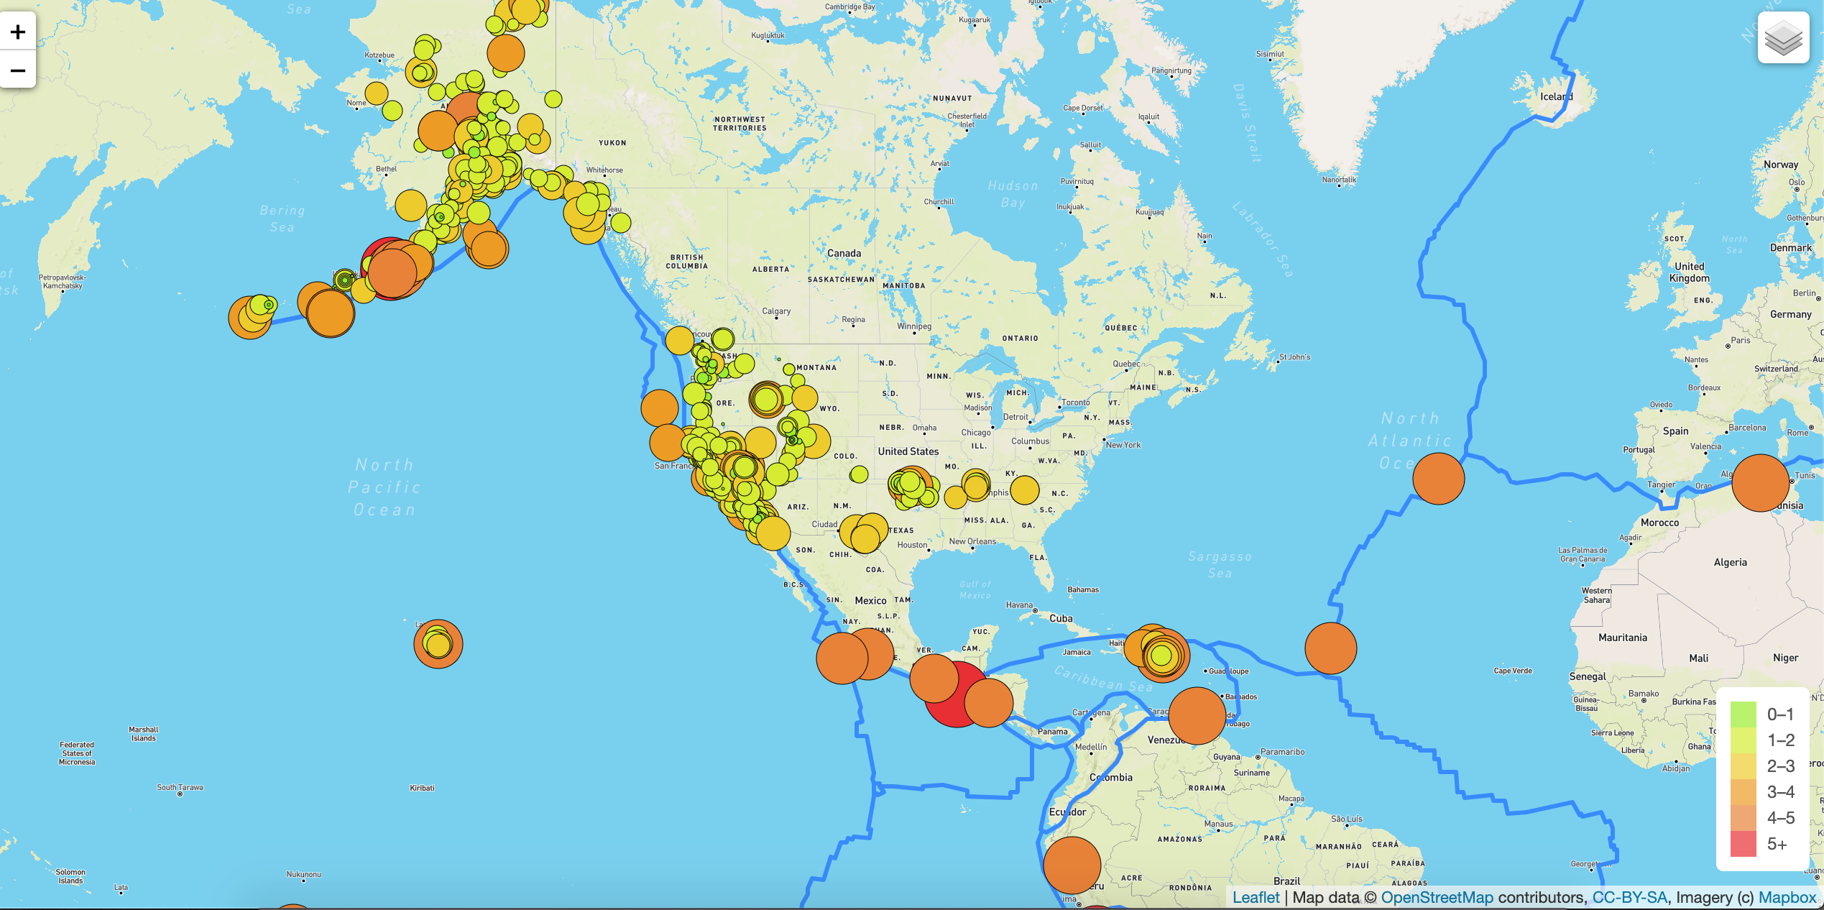Viewport: 1824px width, 910px height.
Task: Click the "Brazil" country label
Action: 1286,881
